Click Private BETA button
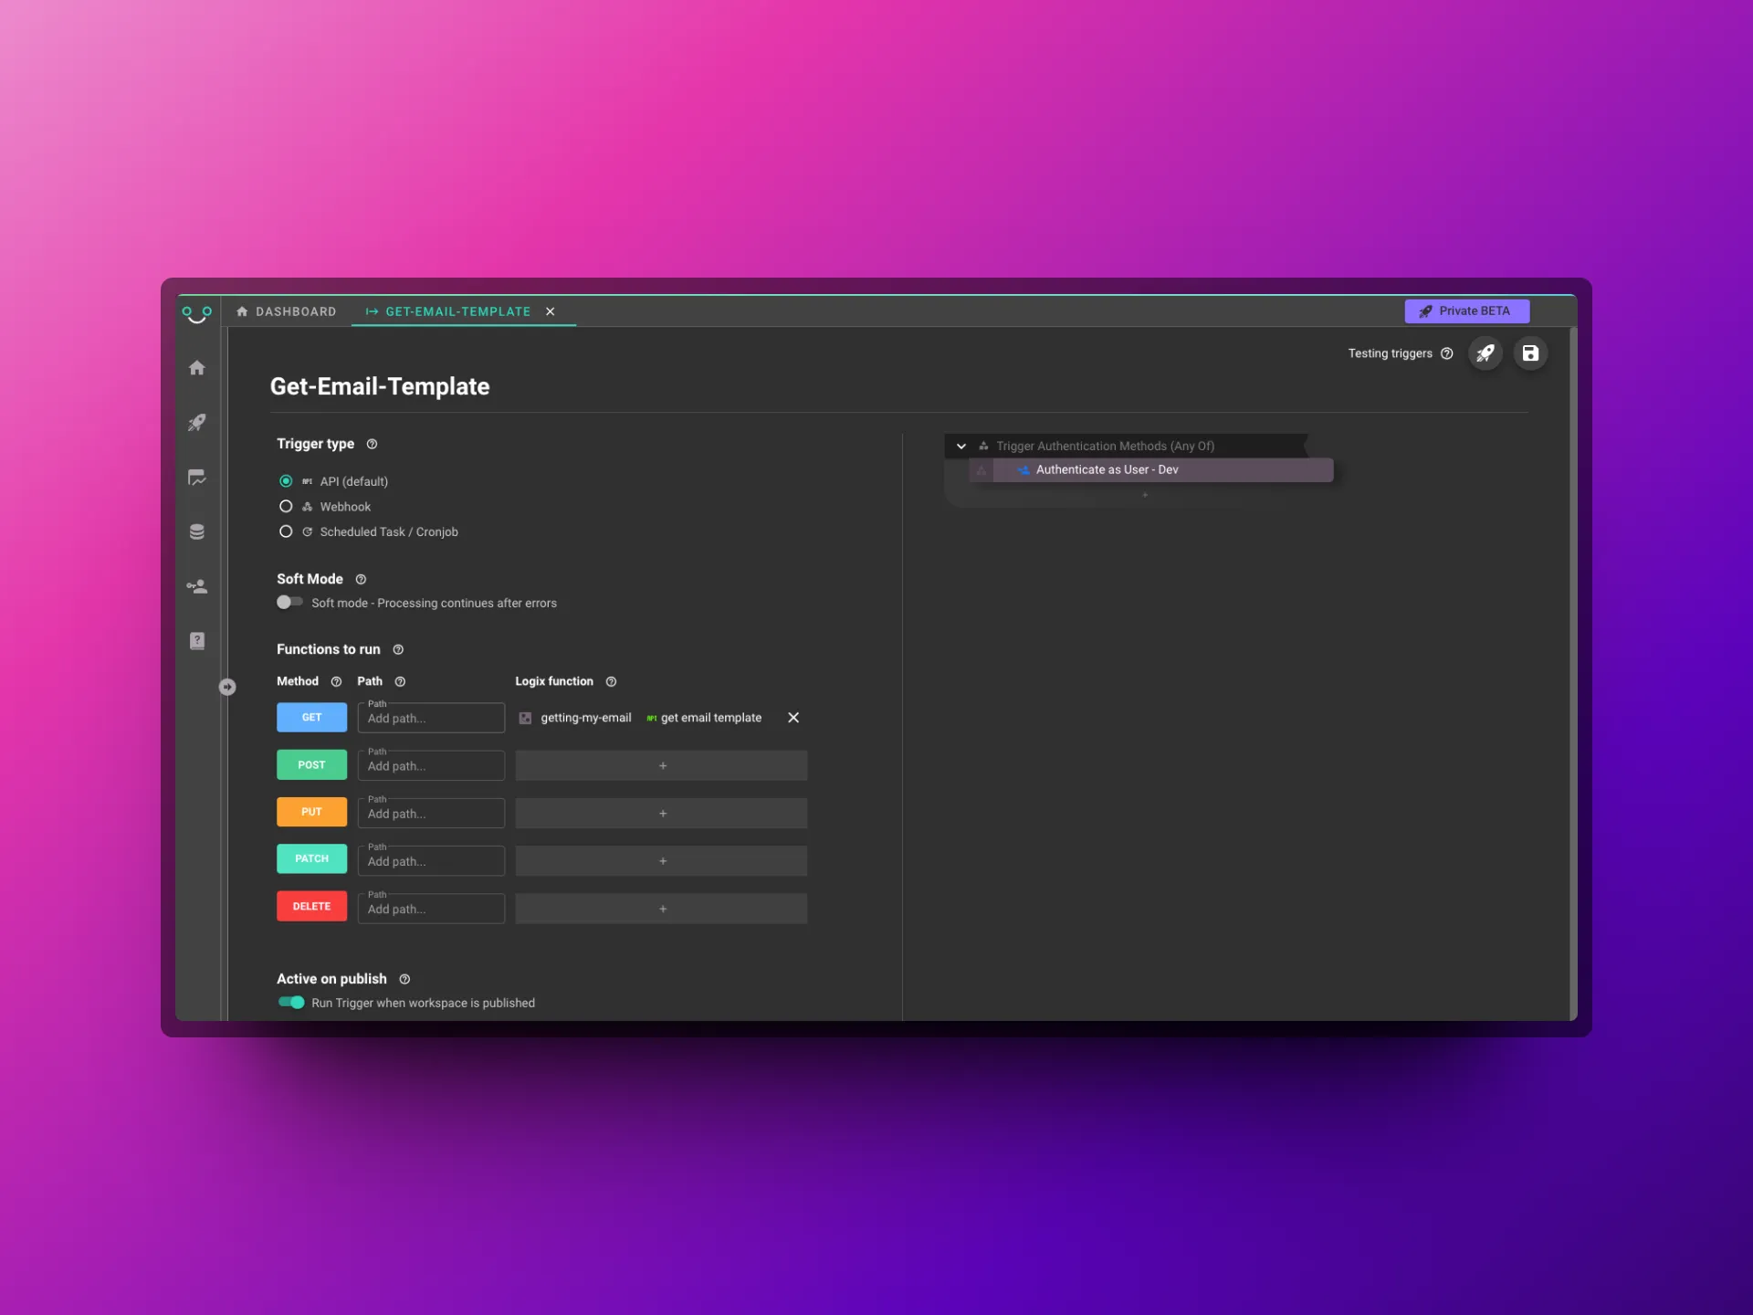The width and height of the screenshot is (1753, 1315). 1466,310
